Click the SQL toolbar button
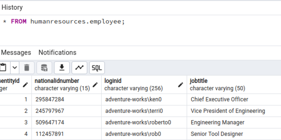This screenshot has height=140, width=281. (x=97, y=68)
